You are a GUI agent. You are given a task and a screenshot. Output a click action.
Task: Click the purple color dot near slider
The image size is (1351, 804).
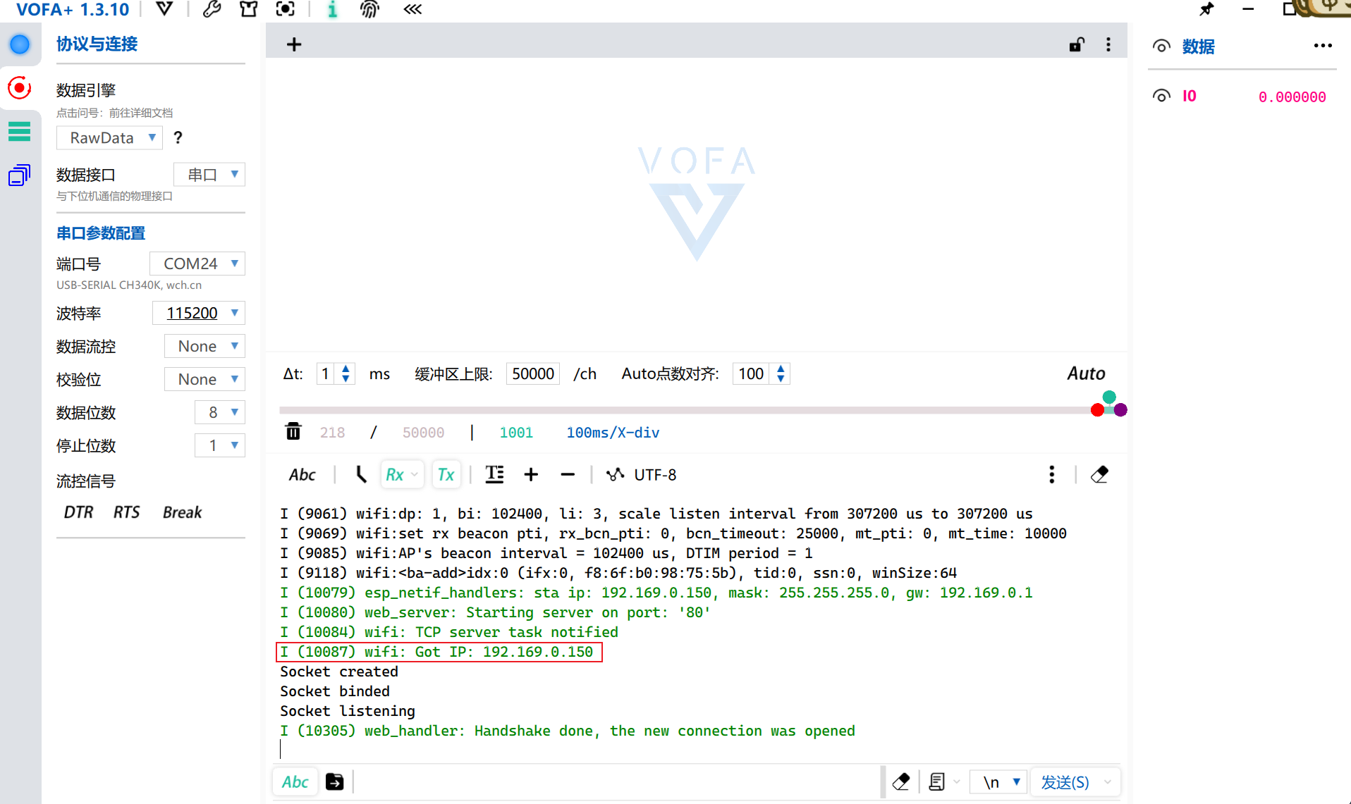pos(1120,410)
